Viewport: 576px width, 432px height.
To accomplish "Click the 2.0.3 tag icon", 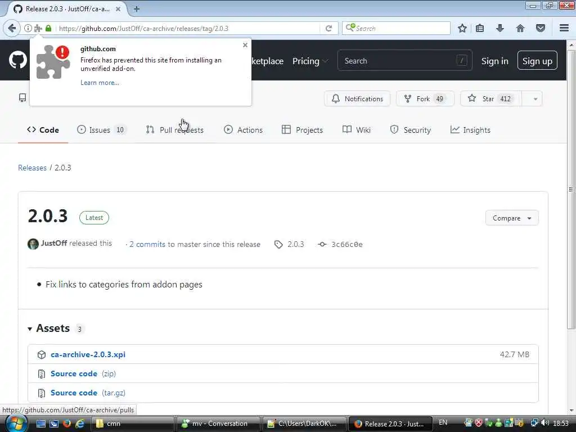I will tap(278, 244).
